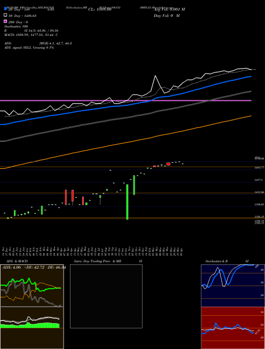Open the ADX indicator chart panel
Image resolution: width=265 pixels, height=349 pixels.
tap(32, 286)
